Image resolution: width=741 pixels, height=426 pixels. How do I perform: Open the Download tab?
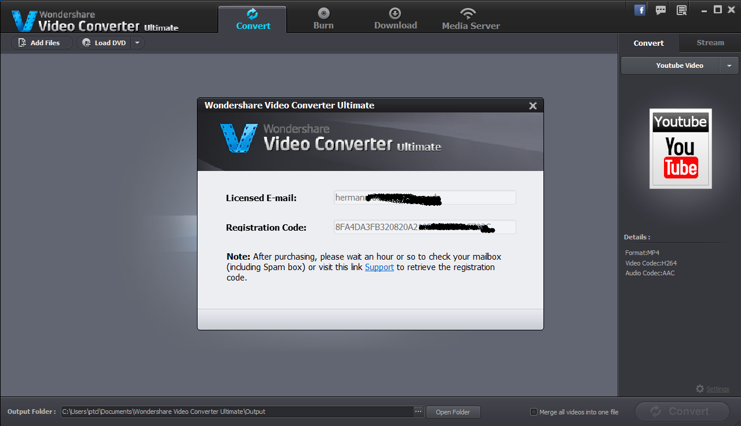coord(395,19)
